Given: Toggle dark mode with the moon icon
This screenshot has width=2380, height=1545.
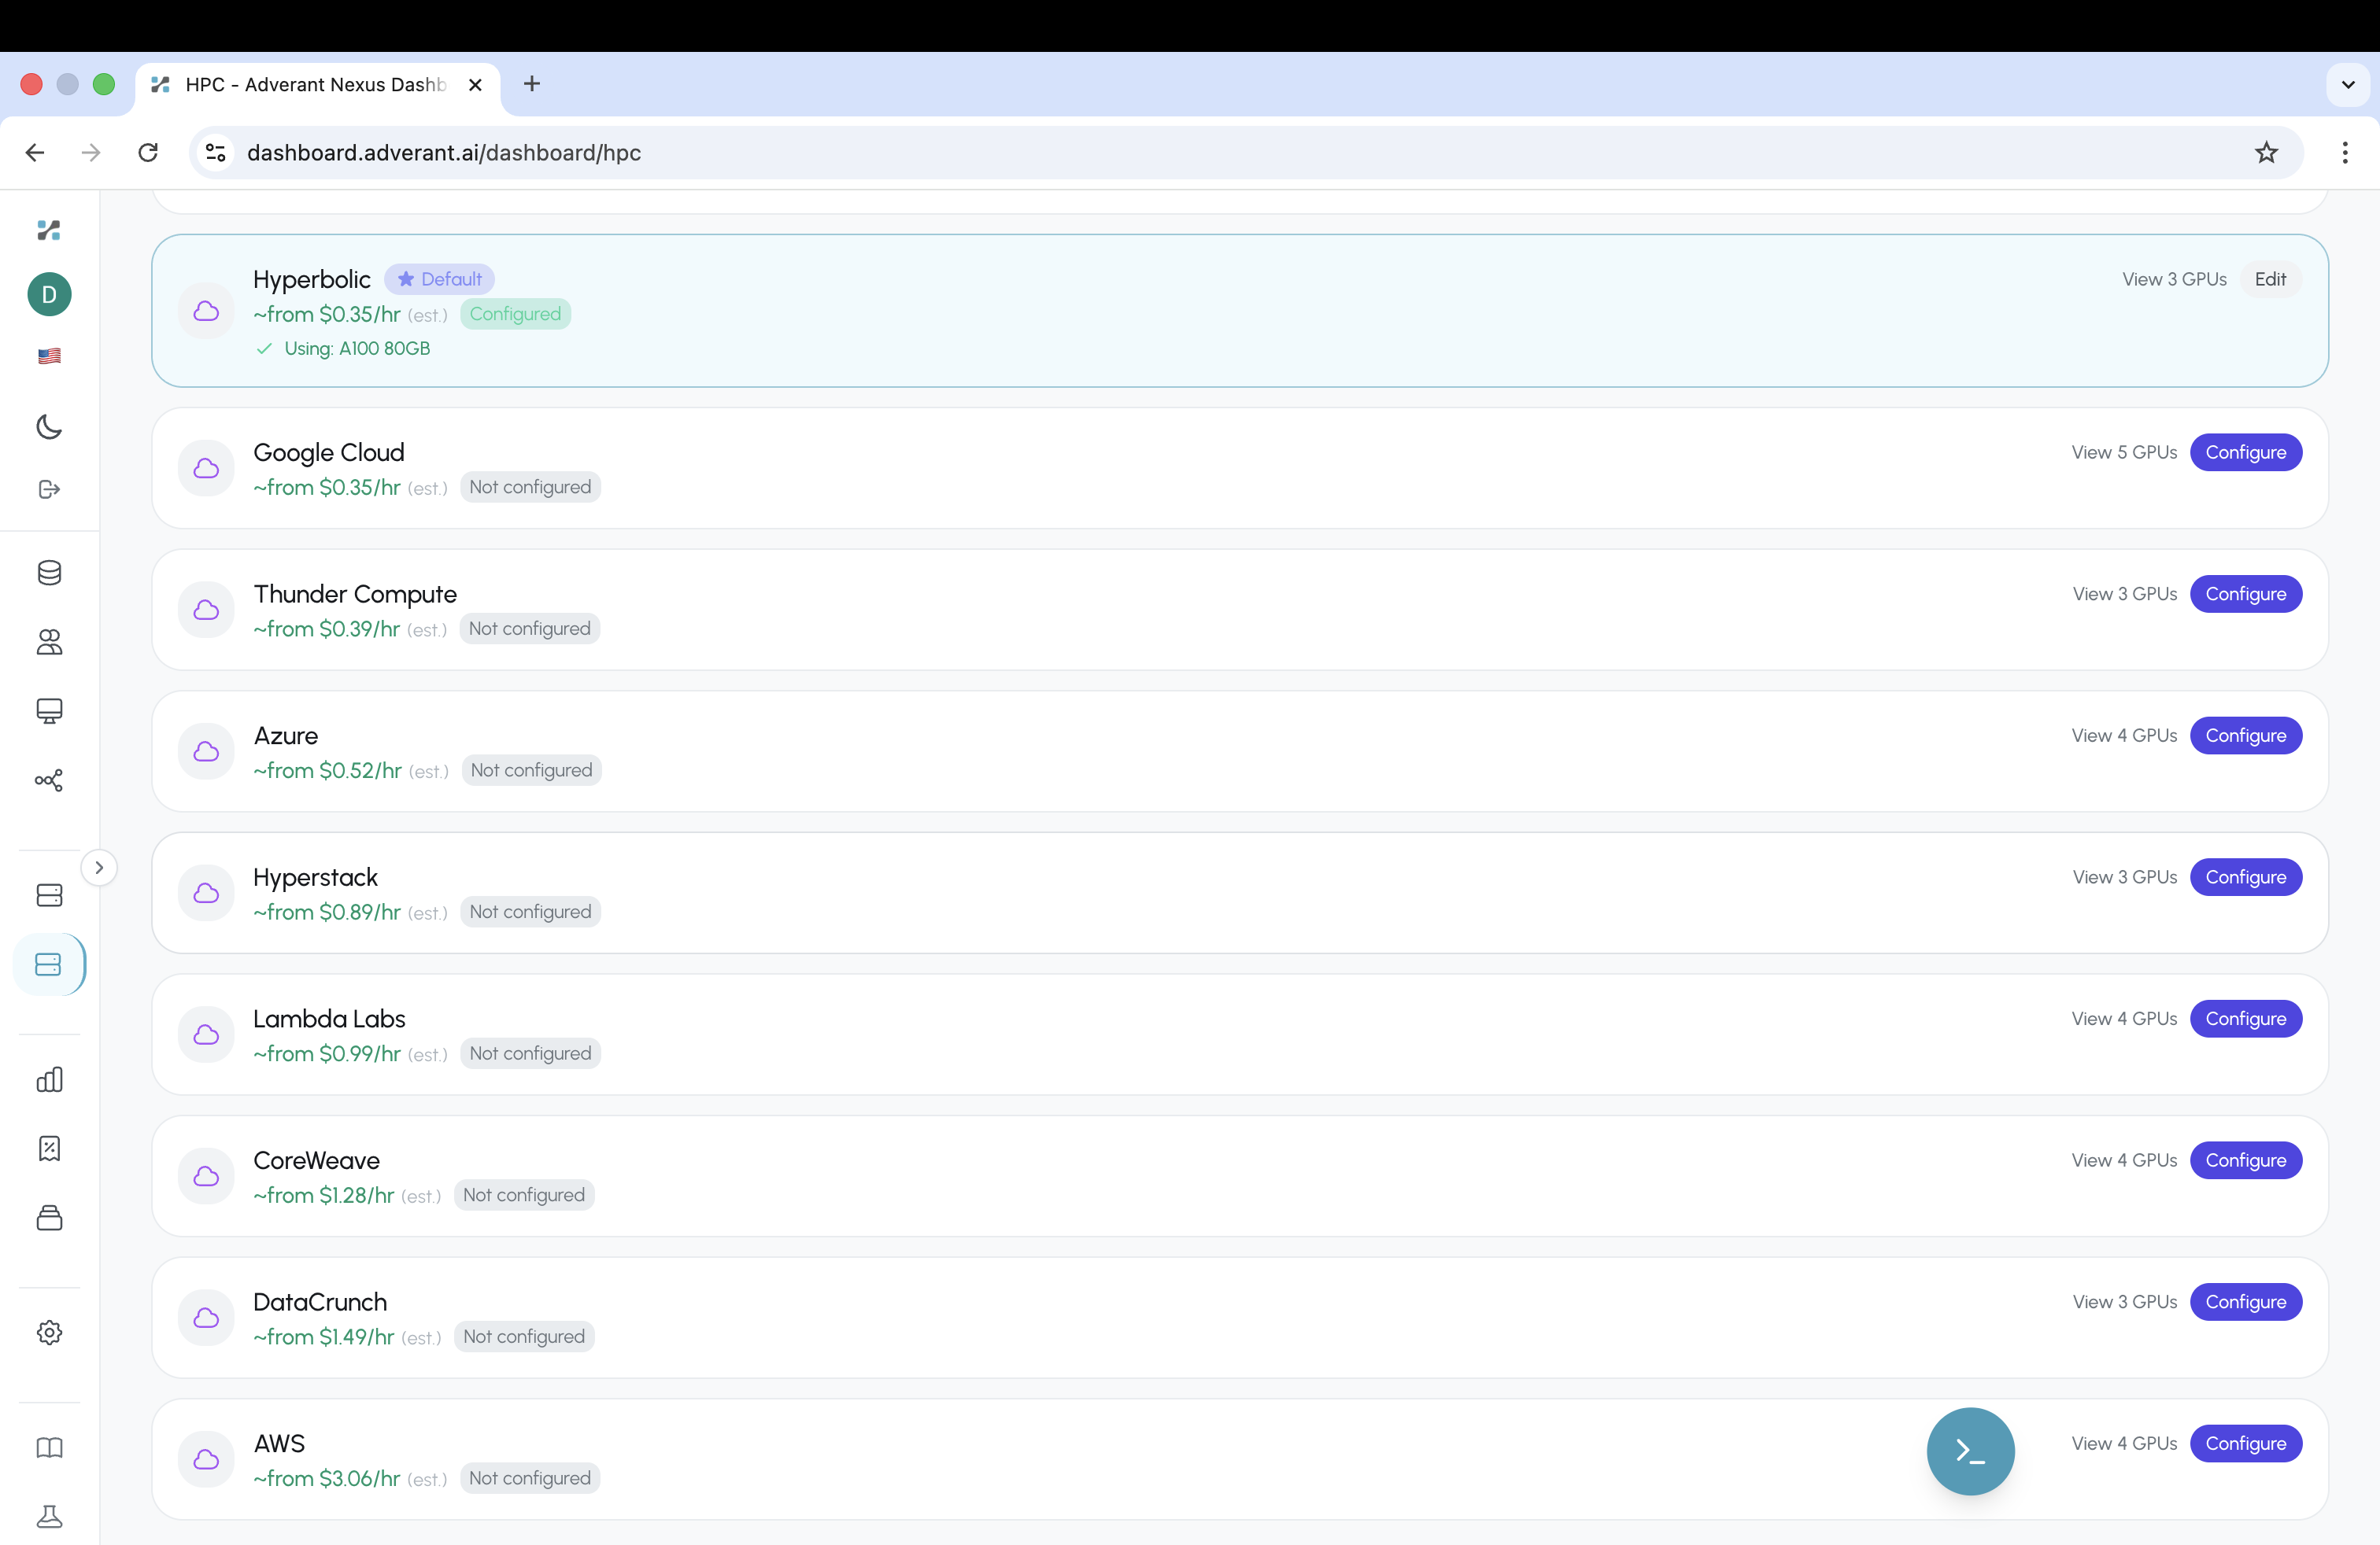Looking at the screenshot, I should tap(48, 426).
